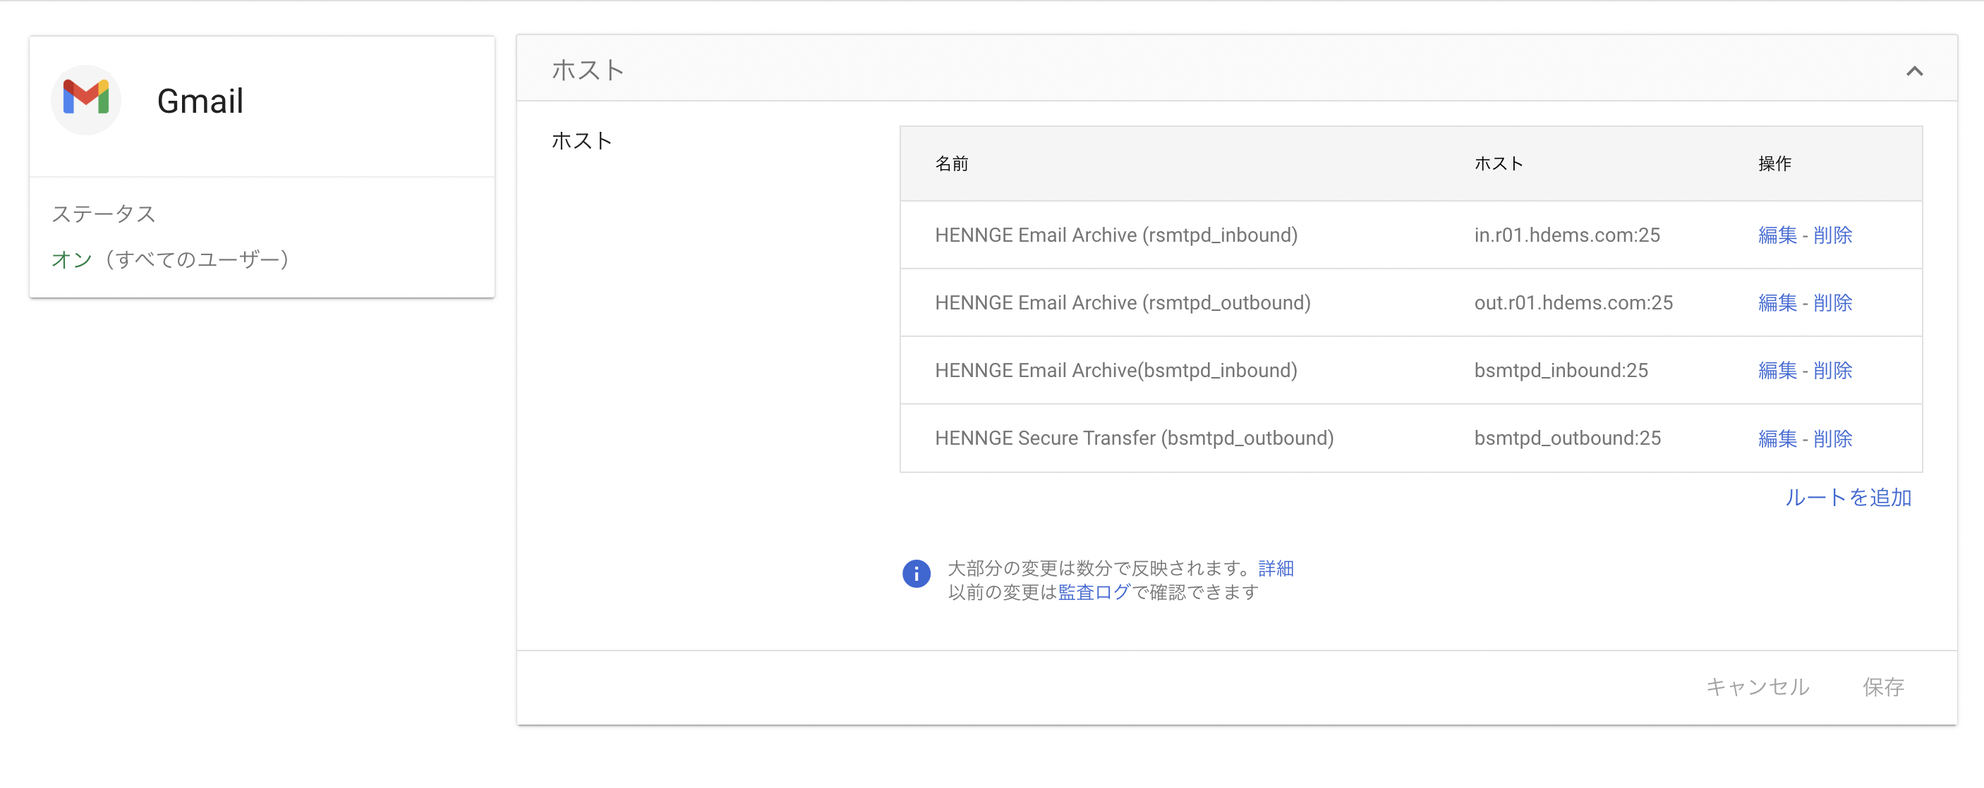Click HENNGE Email Archive (rsmtpd_outbound) name
Screen dimensions: 1984x788
tap(1122, 302)
